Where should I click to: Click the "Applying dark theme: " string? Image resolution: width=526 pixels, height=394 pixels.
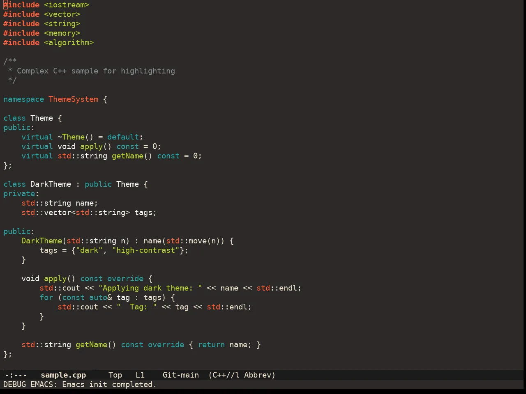tap(150, 288)
